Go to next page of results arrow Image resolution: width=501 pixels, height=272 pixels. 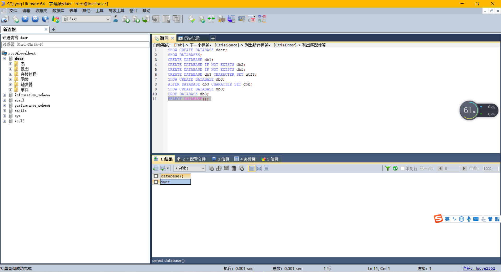[464, 168]
